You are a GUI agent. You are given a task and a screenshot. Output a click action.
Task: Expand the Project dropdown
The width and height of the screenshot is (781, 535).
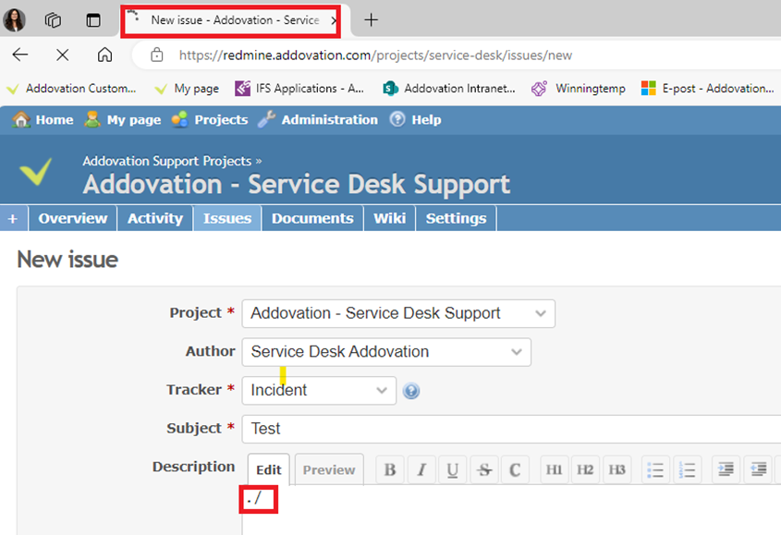pyautogui.click(x=398, y=313)
